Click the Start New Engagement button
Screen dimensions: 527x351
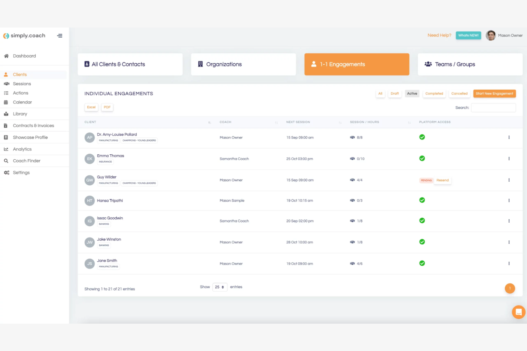pyautogui.click(x=494, y=94)
